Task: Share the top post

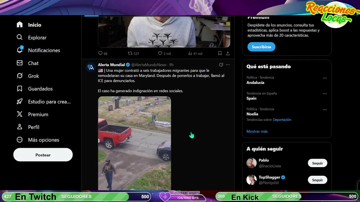Action: (228, 53)
